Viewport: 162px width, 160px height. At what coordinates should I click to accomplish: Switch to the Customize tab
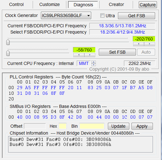click(49, 4)
